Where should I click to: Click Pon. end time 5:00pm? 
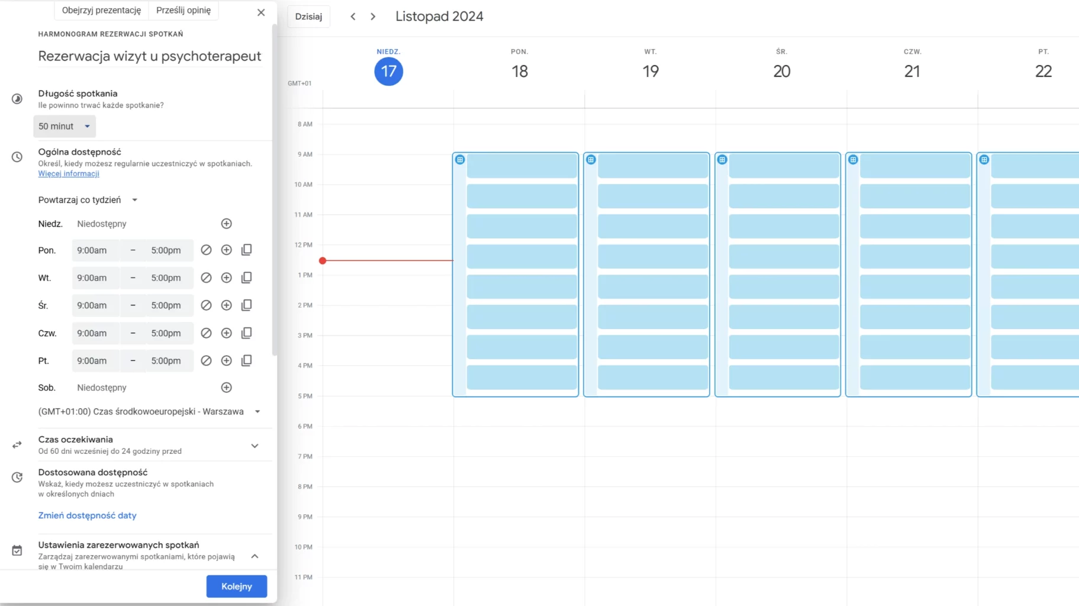169,250
